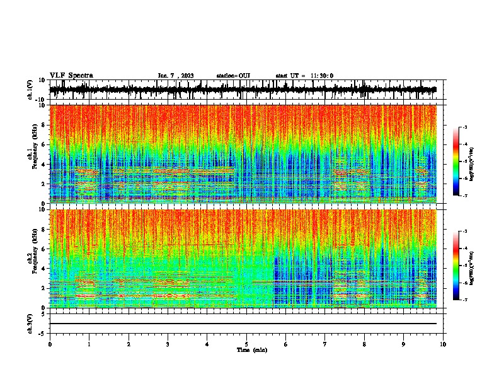Click the "start UT = 11:30:0" label
This screenshot has height=386, width=499.
click(x=304, y=76)
